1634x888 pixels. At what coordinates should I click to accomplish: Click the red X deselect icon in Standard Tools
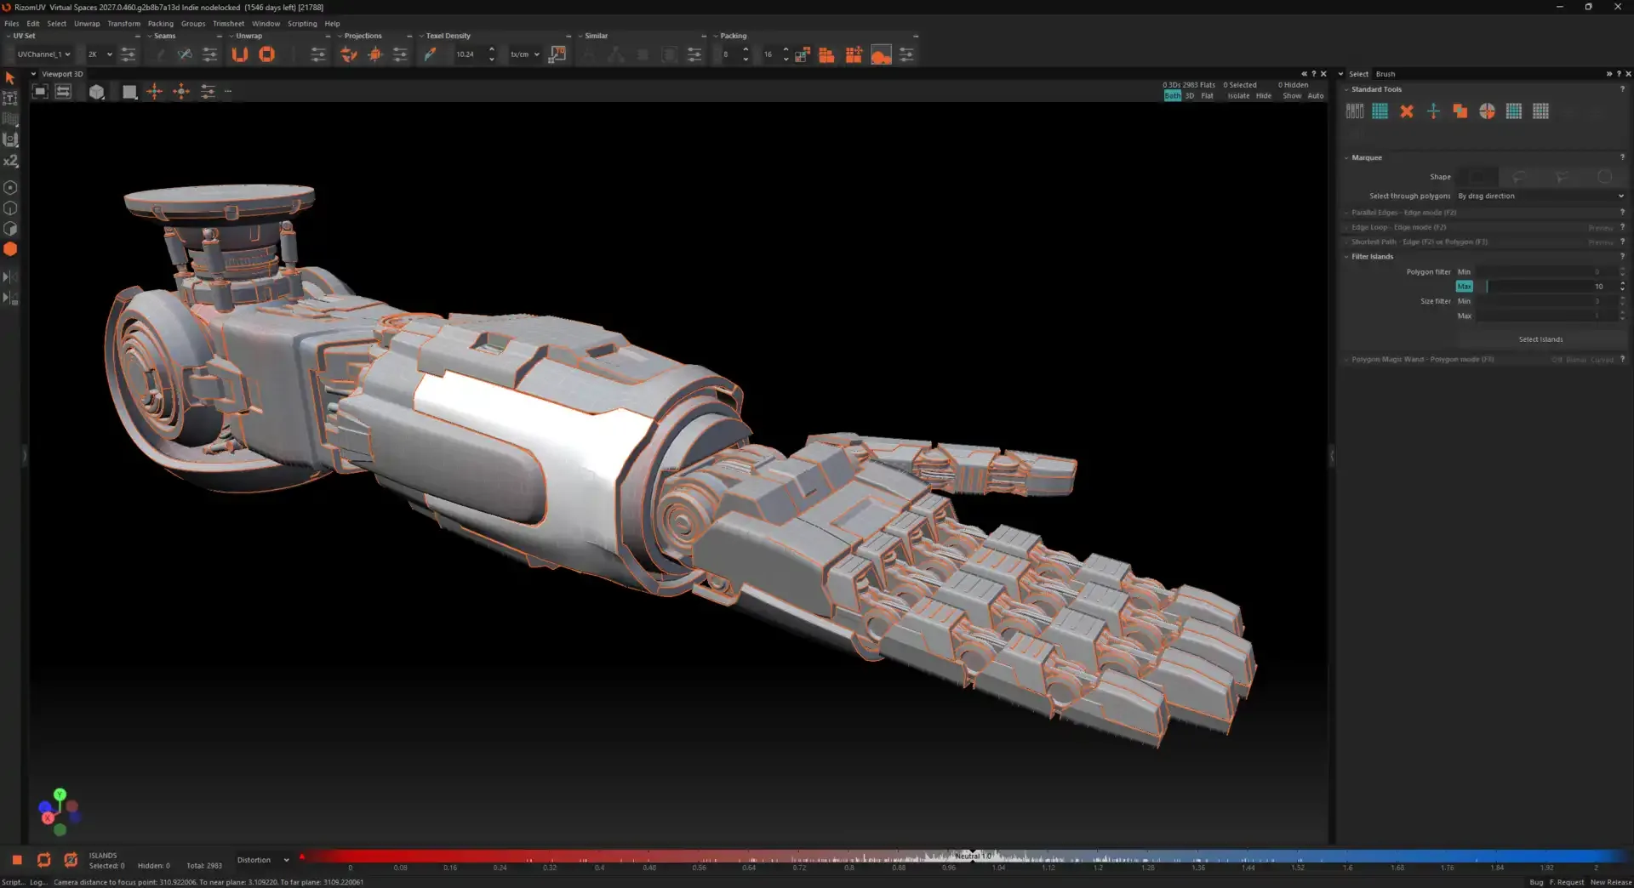coord(1406,111)
